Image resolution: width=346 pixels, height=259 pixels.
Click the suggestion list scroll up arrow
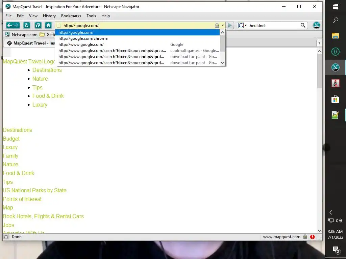(222, 32)
